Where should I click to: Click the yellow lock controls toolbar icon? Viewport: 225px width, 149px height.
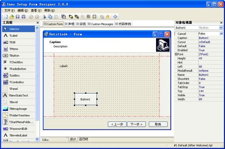click(x=108, y=17)
